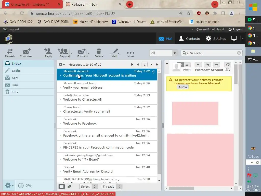Image resolution: width=261 pixels, height=196 pixels.
Task: Click the monitor icon beside Settings
Action: [234, 39]
